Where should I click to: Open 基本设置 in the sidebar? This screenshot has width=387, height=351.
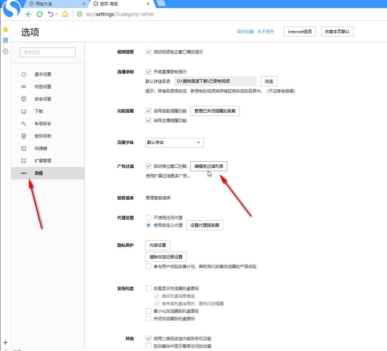tap(48, 74)
